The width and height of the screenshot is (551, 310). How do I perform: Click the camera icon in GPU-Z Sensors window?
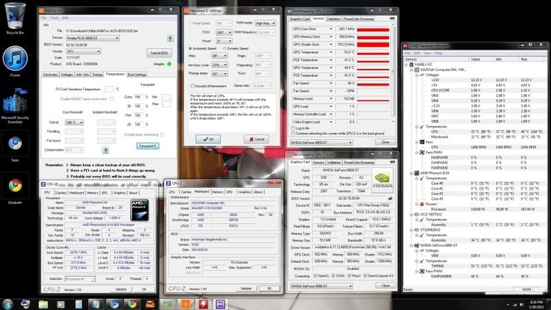(392, 19)
